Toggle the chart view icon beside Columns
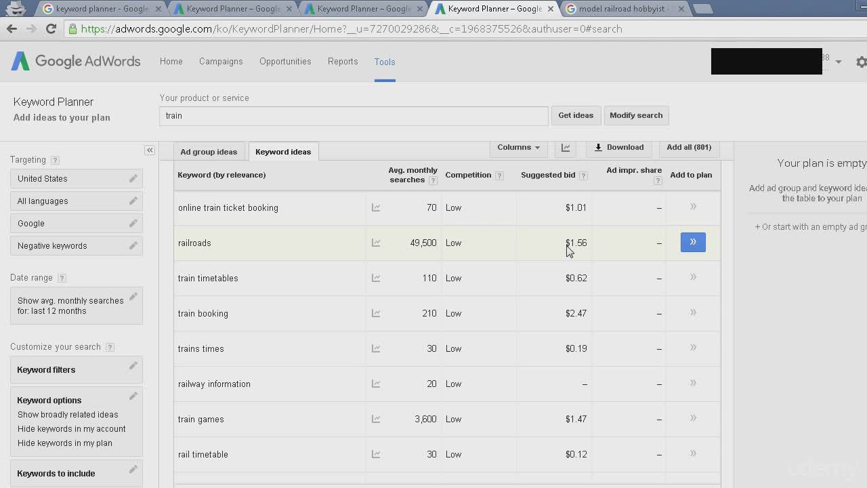 [x=566, y=148]
